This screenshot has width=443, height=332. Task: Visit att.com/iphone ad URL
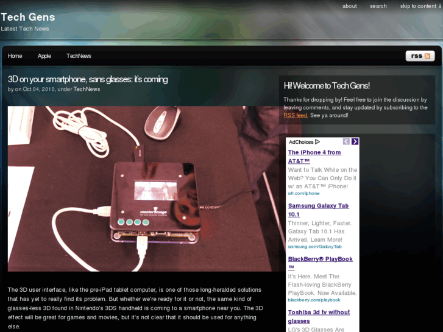(303, 194)
